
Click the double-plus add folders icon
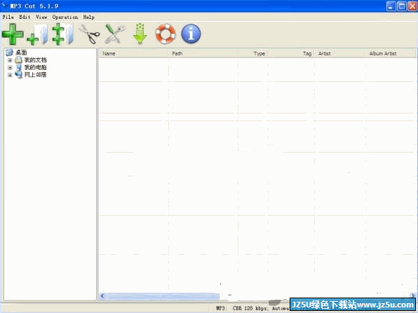pos(62,34)
